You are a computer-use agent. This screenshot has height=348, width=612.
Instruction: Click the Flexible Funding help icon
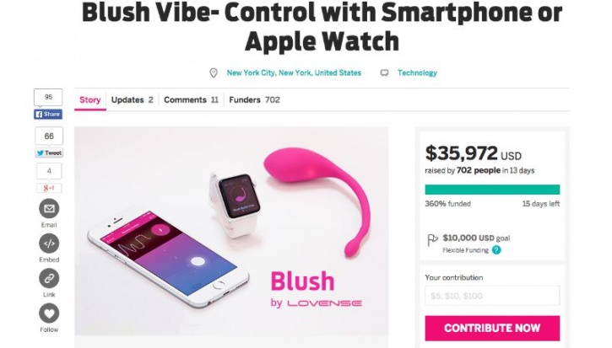click(496, 250)
